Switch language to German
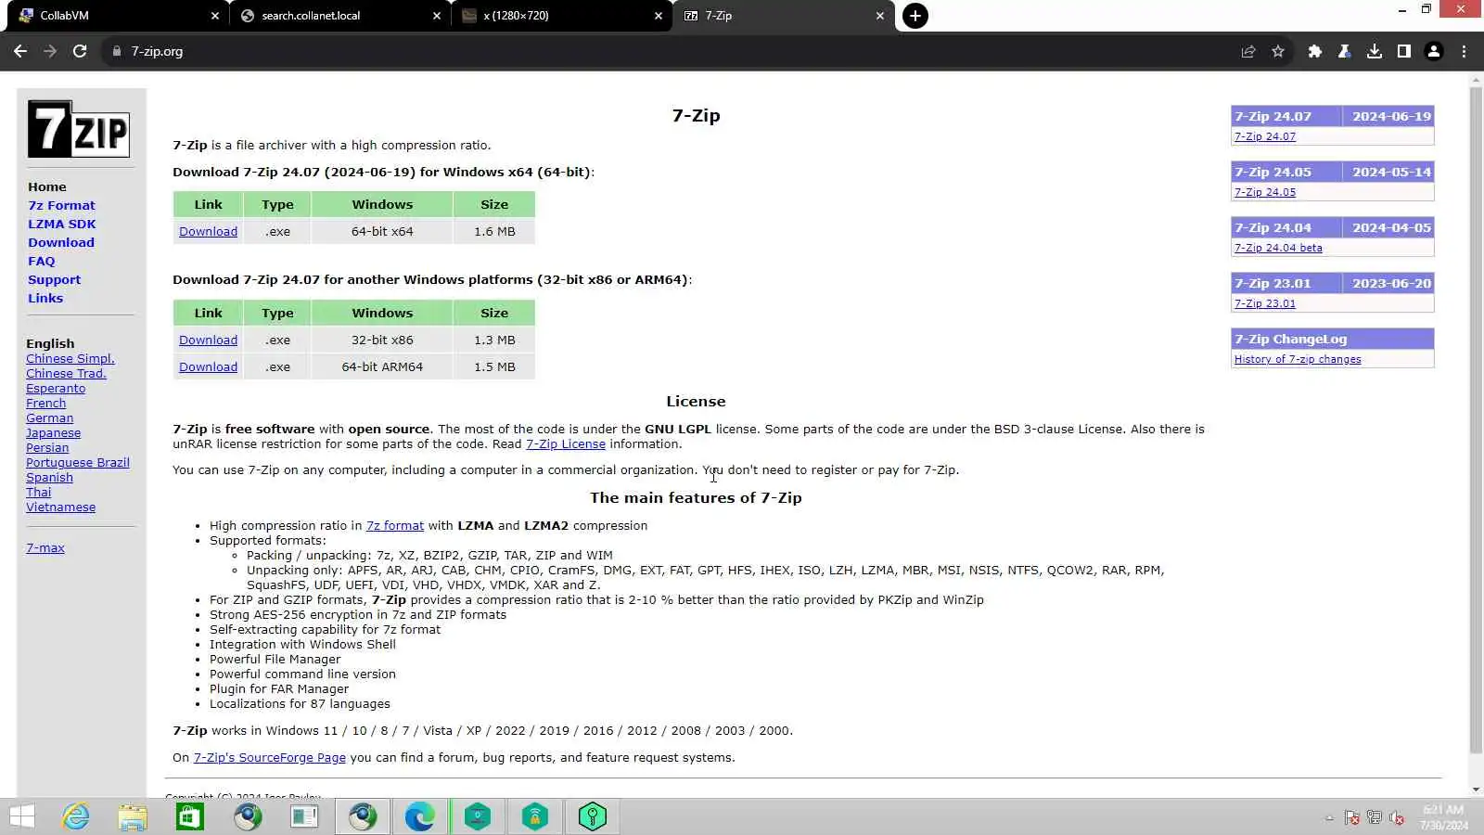 pyautogui.click(x=49, y=418)
